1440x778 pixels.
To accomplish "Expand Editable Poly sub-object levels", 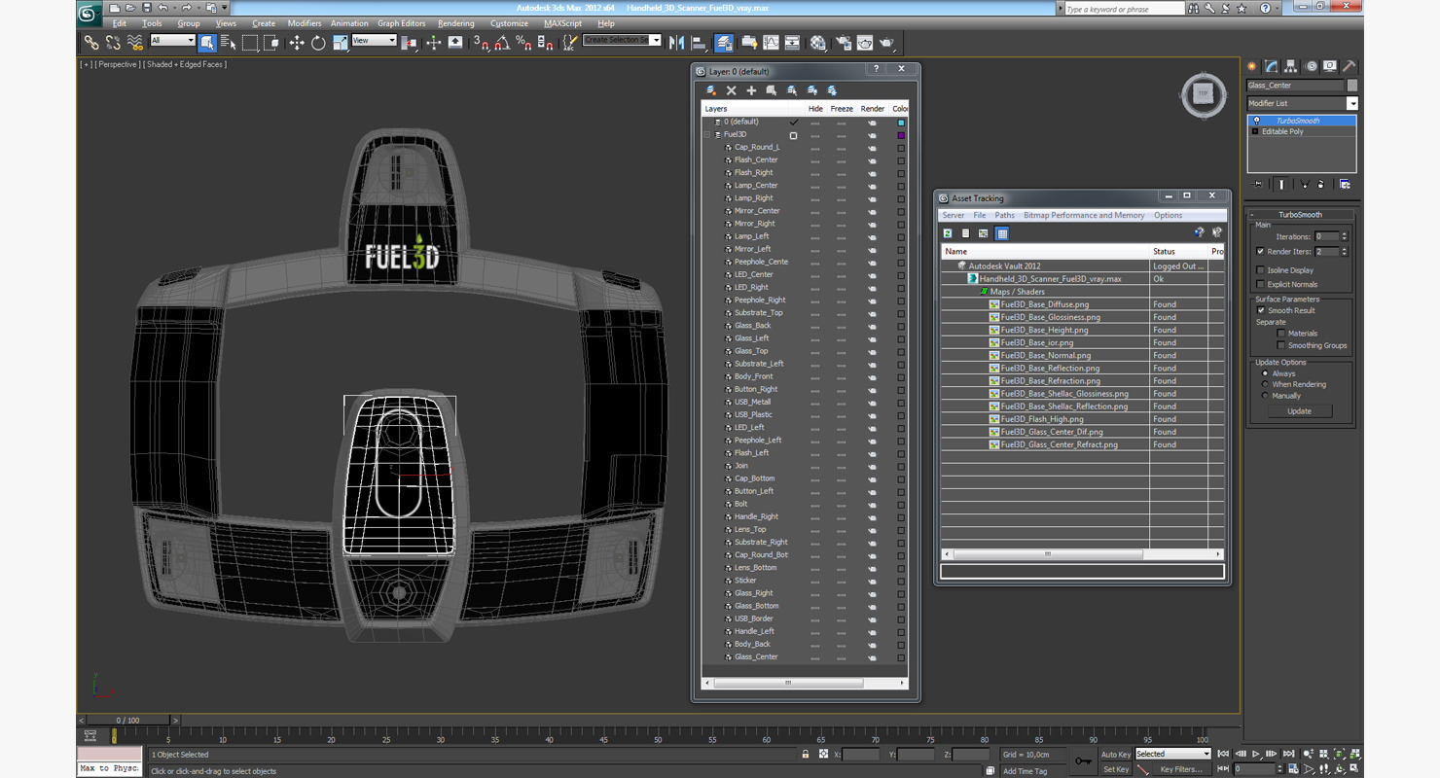I will point(1255,131).
